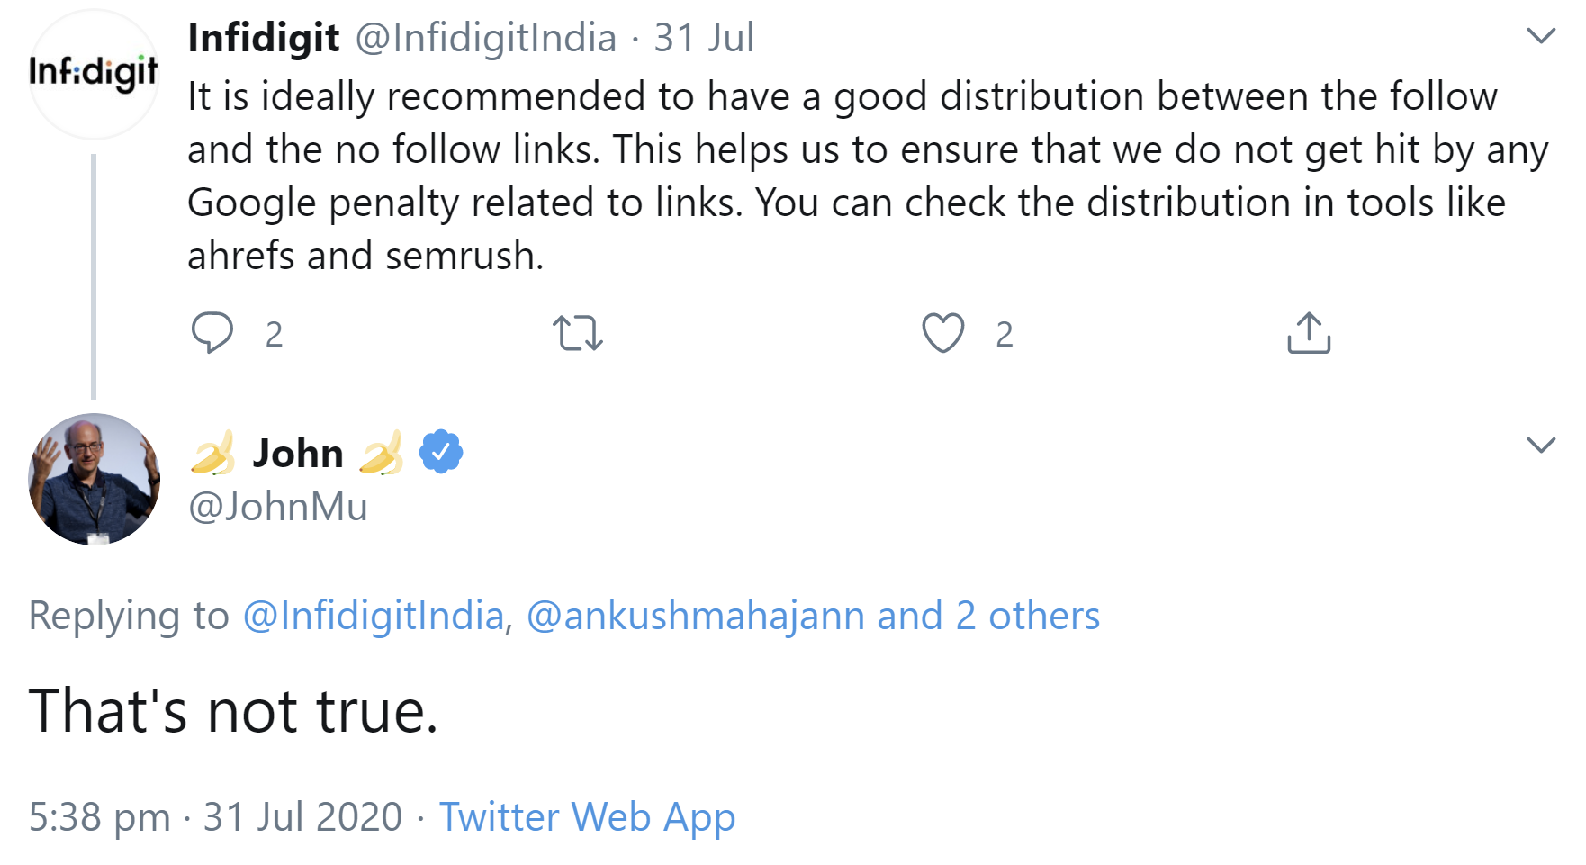Click John's display name
The image size is (1586, 865).
298,453
